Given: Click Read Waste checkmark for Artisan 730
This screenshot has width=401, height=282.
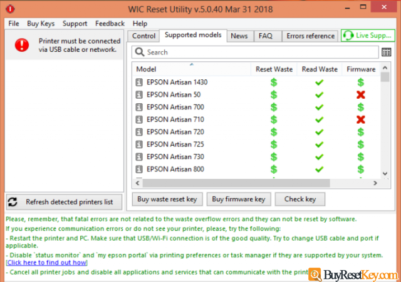Looking at the screenshot, I should pyautogui.click(x=319, y=157).
